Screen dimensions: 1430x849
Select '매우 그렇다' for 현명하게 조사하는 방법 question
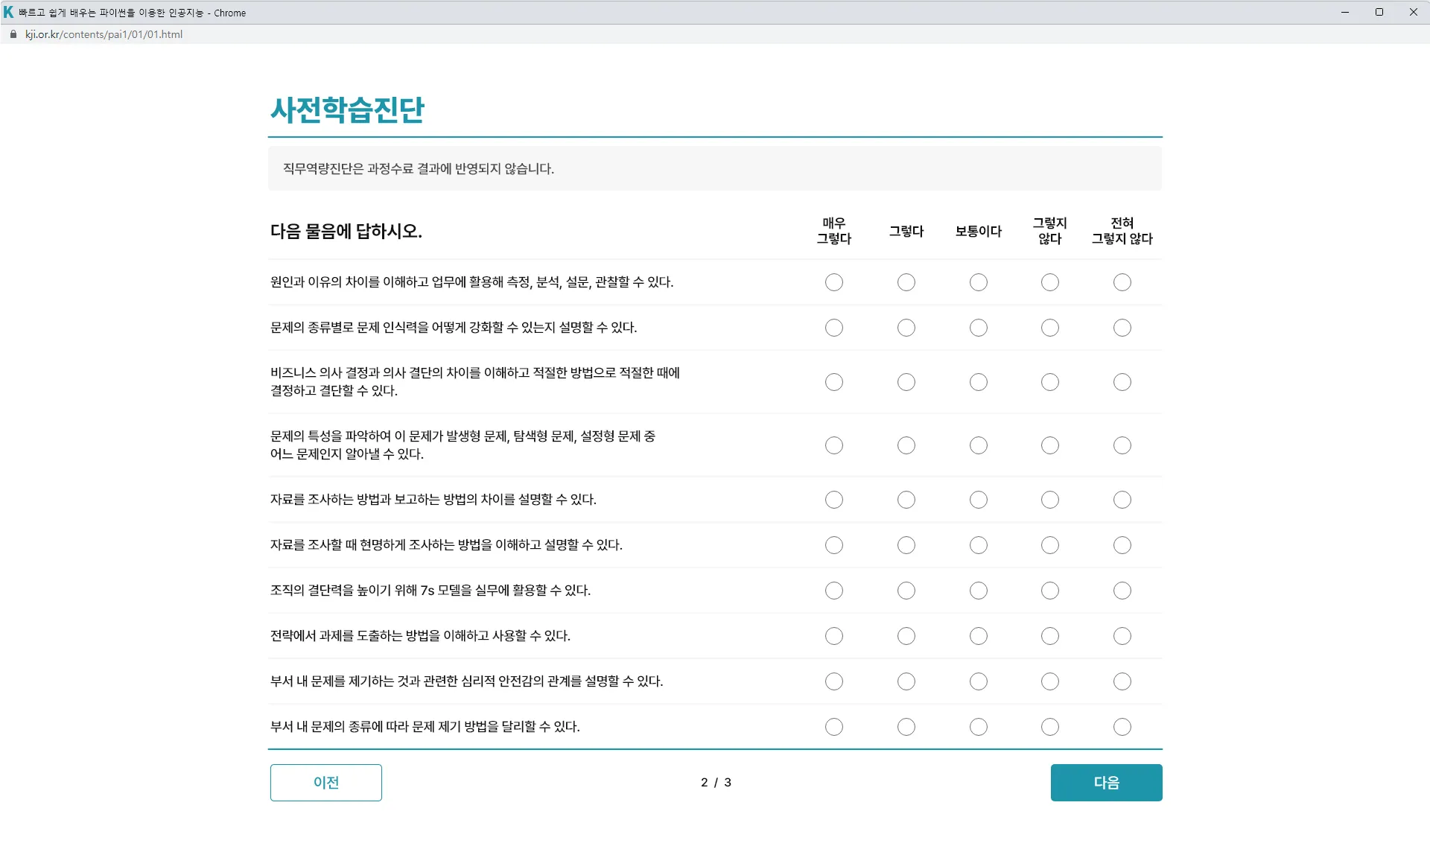833,545
